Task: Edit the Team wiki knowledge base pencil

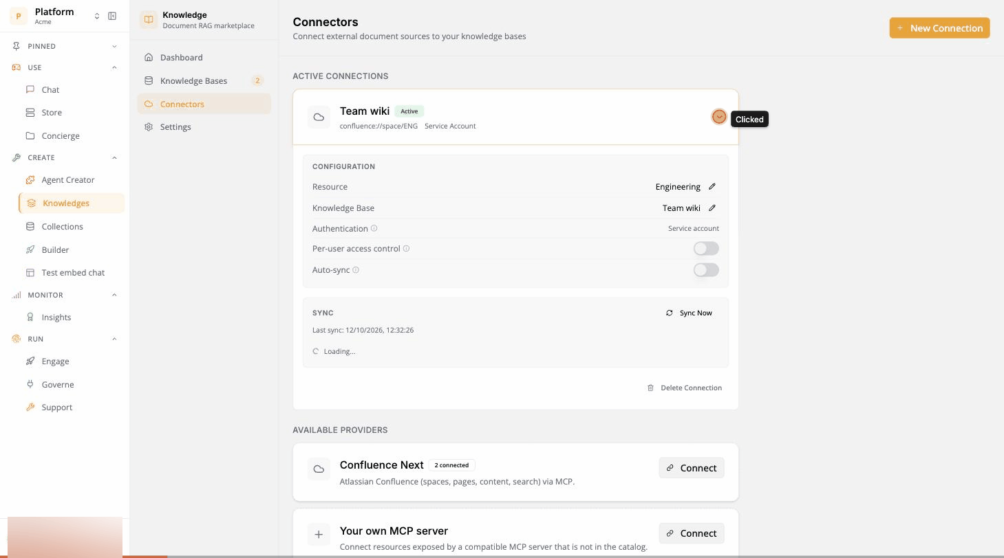Action: tap(712, 208)
